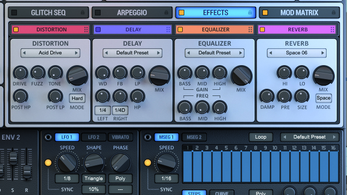Select next Equalizer preset arrow
347x195 pixels.
241,53
